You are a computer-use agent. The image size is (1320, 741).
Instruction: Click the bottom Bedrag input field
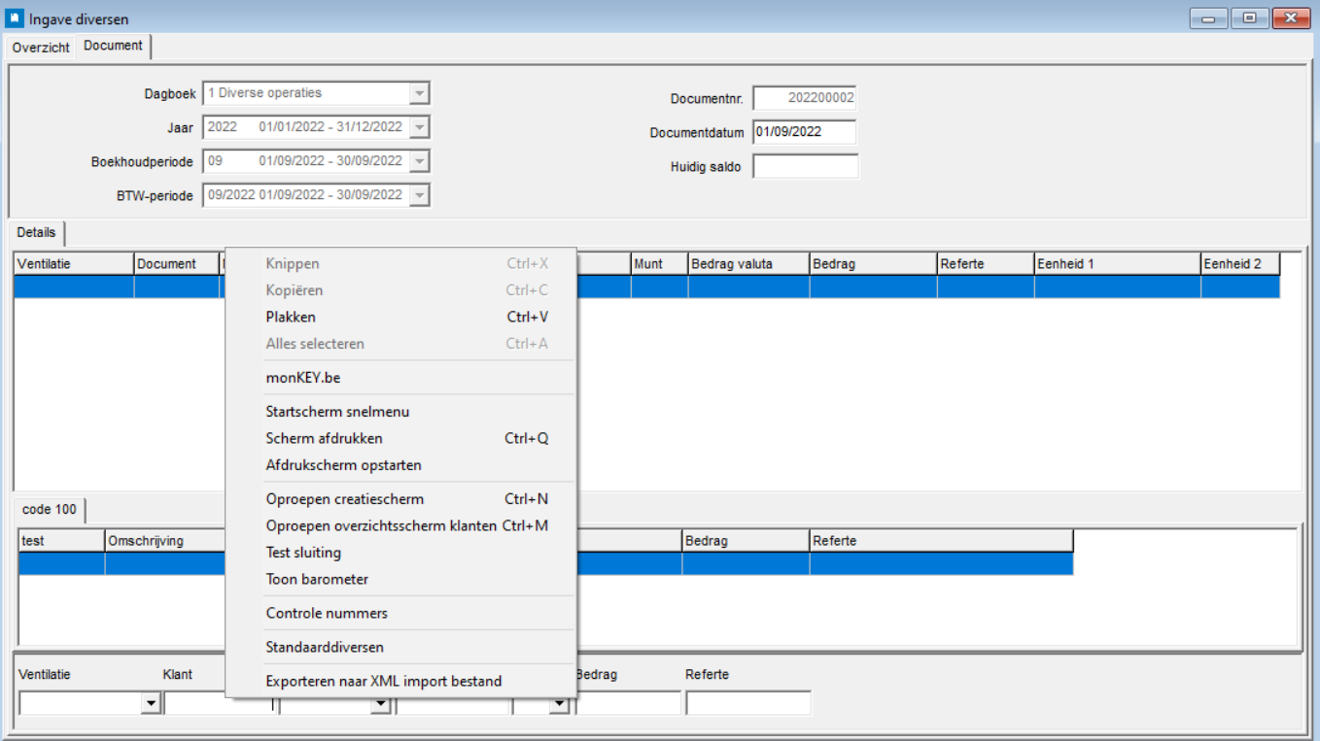[x=628, y=703]
